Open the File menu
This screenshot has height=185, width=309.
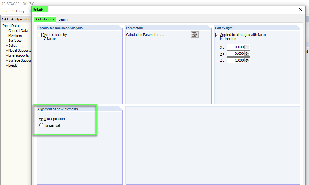click(x=5, y=11)
